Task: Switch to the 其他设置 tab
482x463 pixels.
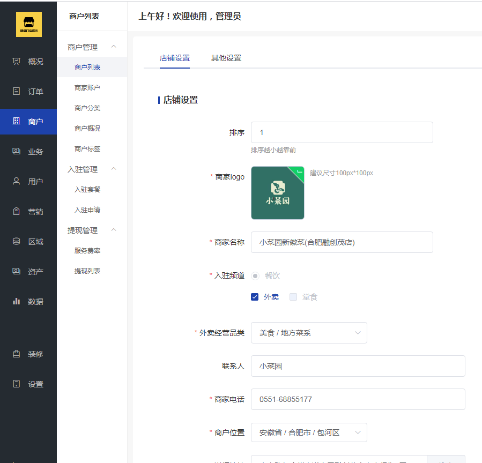Action: (226, 58)
